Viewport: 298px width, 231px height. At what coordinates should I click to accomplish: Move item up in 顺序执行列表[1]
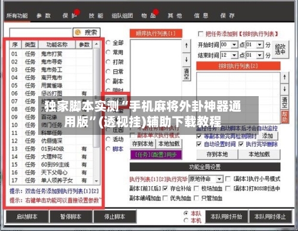(187, 46)
